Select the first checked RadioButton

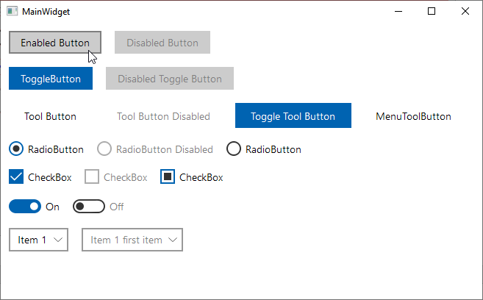(16, 149)
